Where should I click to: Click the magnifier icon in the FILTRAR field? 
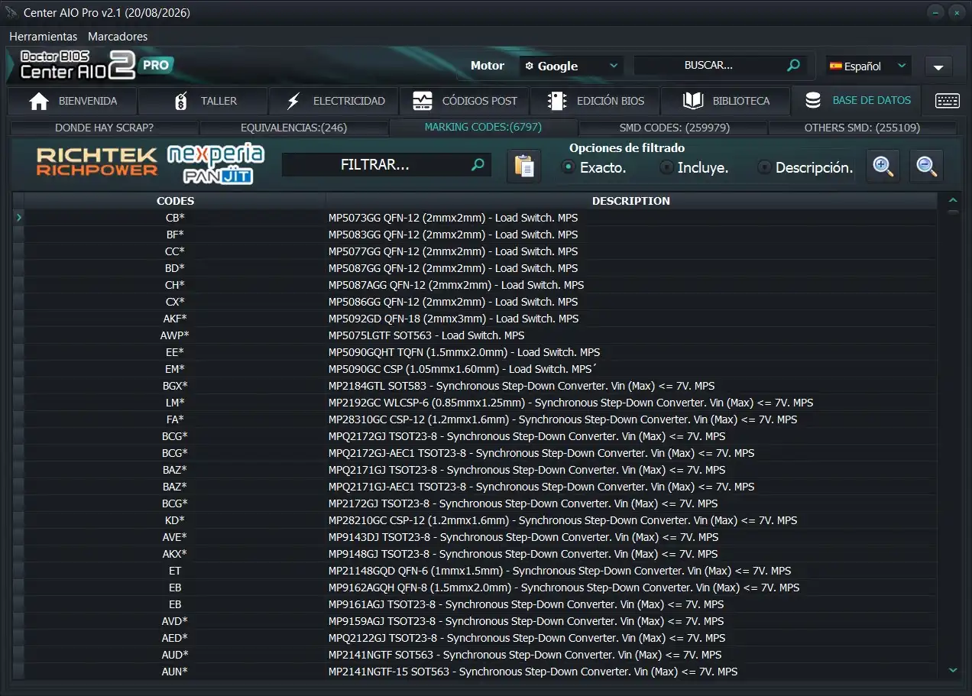478,164
